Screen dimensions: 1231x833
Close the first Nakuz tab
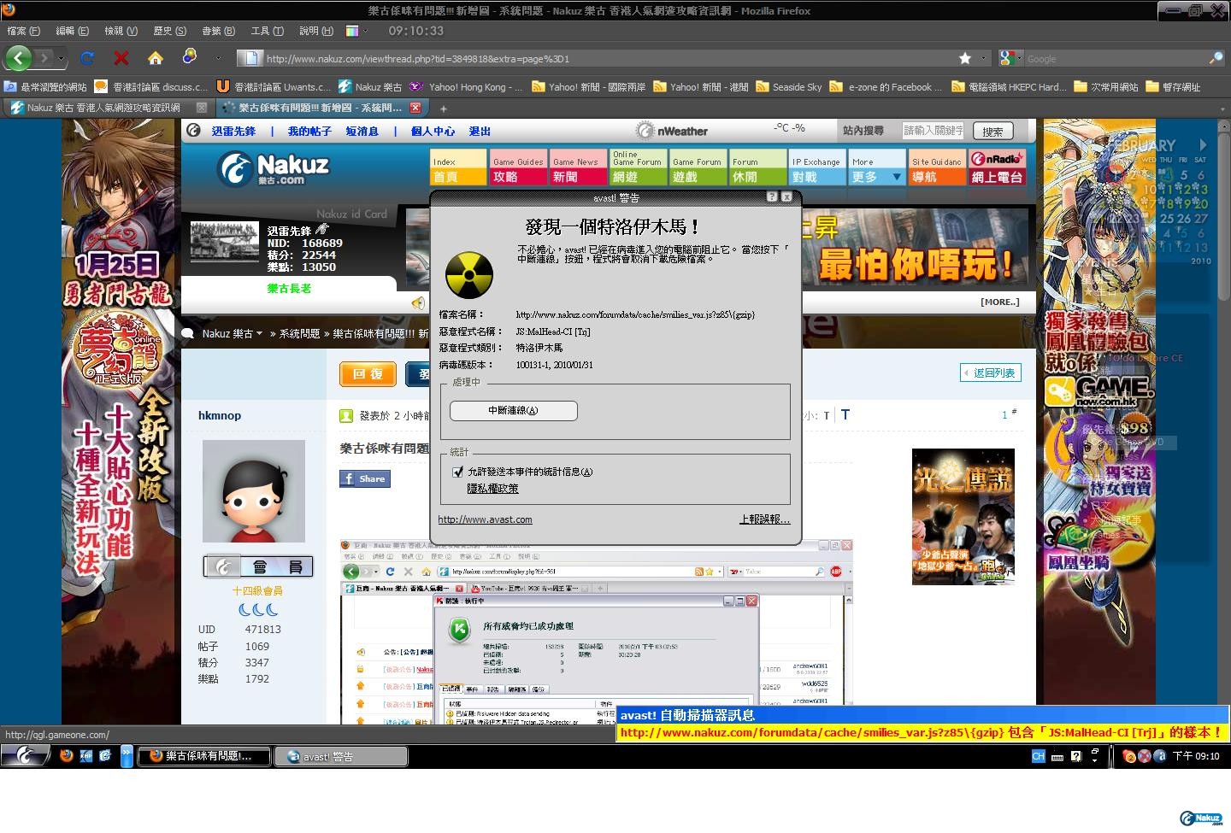tap(202, 108)
